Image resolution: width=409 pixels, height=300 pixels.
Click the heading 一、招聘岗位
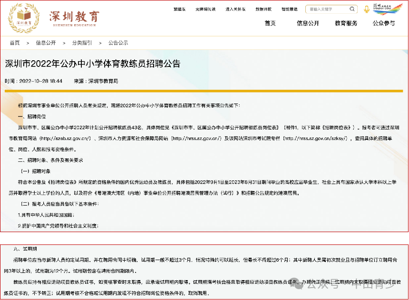tap(32, 116)
